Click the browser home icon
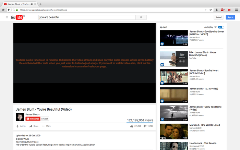Screen dimensions: 240x150 click(x=3, y=10)
